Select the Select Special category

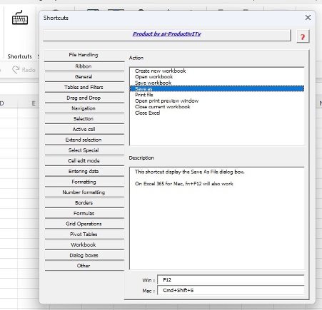tap(84, 150)
